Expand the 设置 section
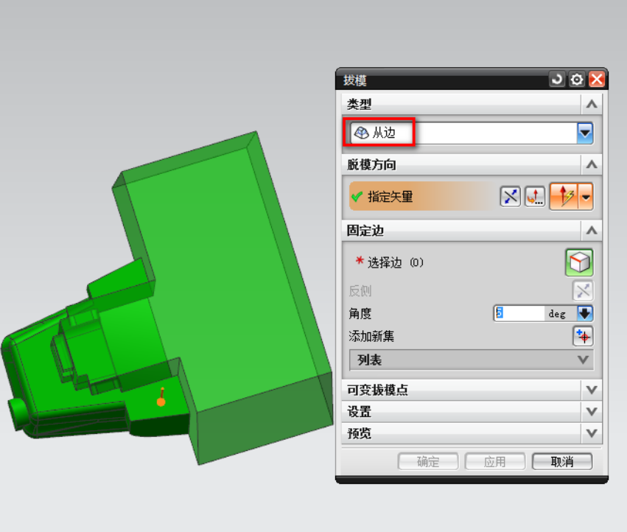This screenshot has width=627, height=532. 592,411
